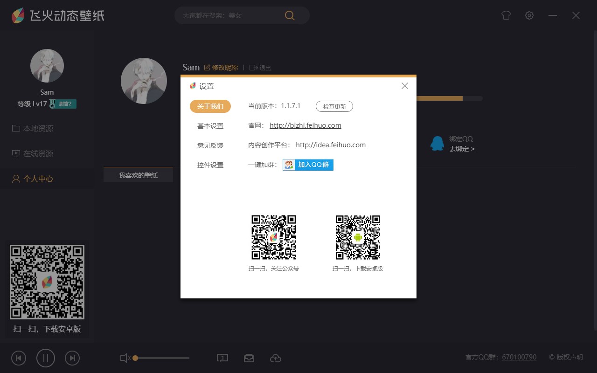597x373 pixels.
Task: Click 检查更新 button
Action: pyautogui.click(x=334, y=106)
